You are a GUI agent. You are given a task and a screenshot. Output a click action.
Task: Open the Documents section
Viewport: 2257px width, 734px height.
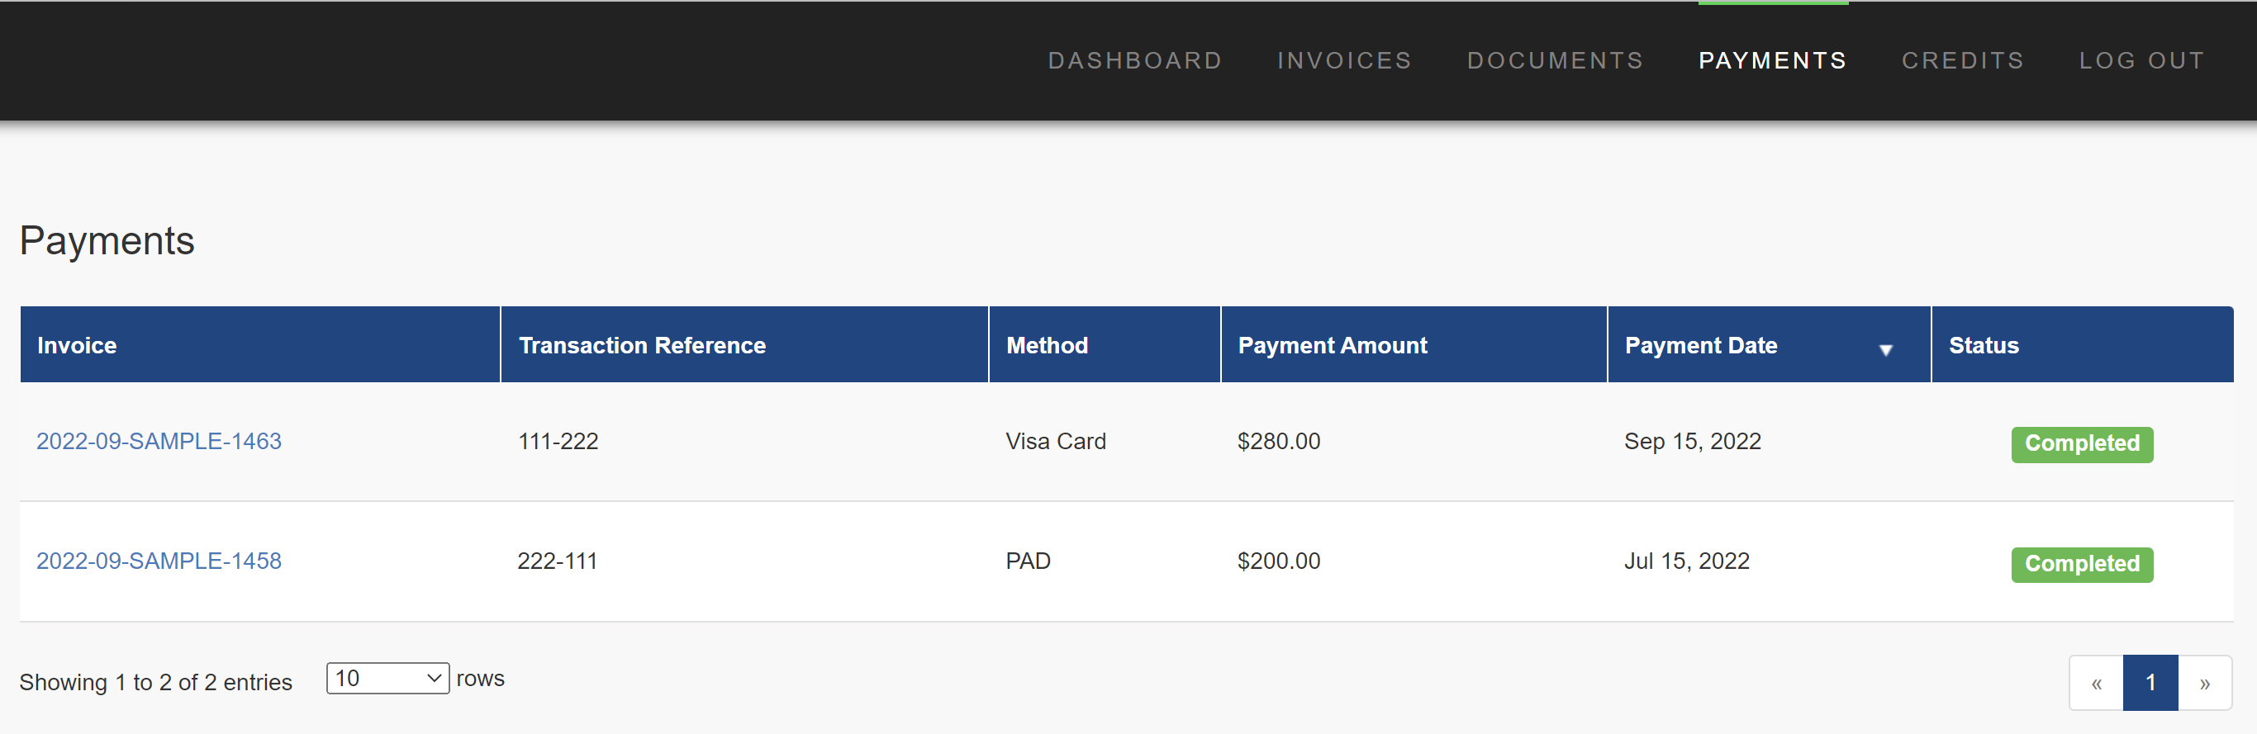click(x=1555, y=60)
